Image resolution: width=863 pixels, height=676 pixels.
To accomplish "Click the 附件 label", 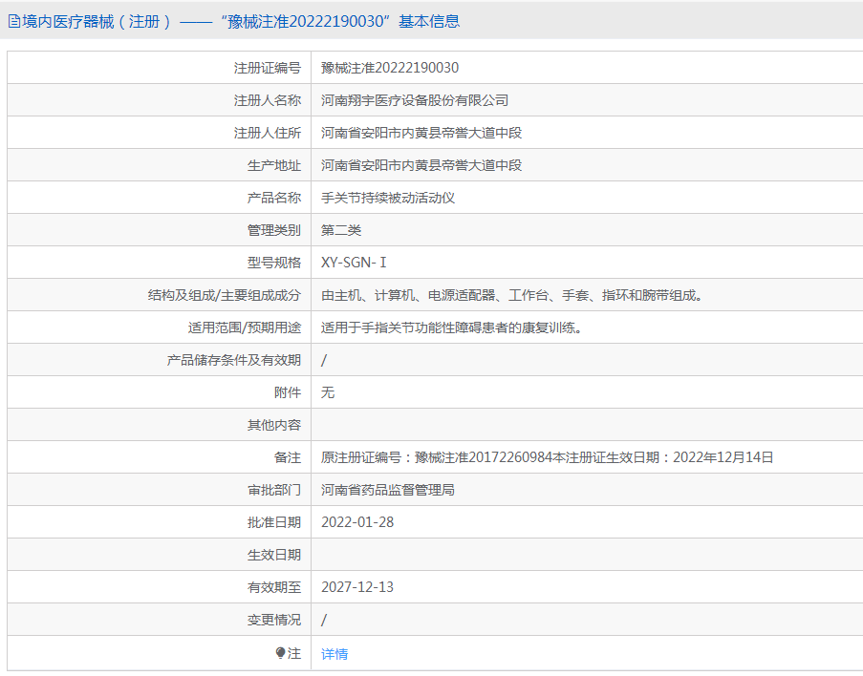I will click(288, 392).
